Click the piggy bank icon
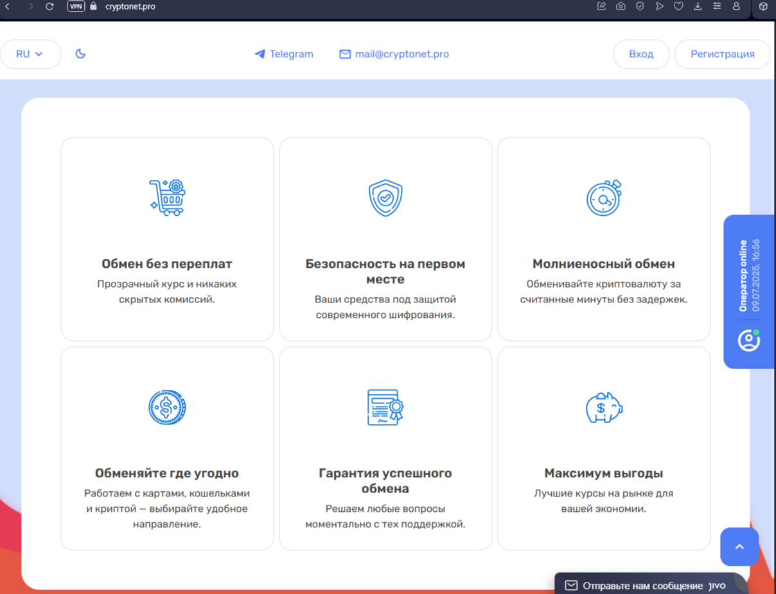This screenshot has height=594, width=776. [604, 407]
